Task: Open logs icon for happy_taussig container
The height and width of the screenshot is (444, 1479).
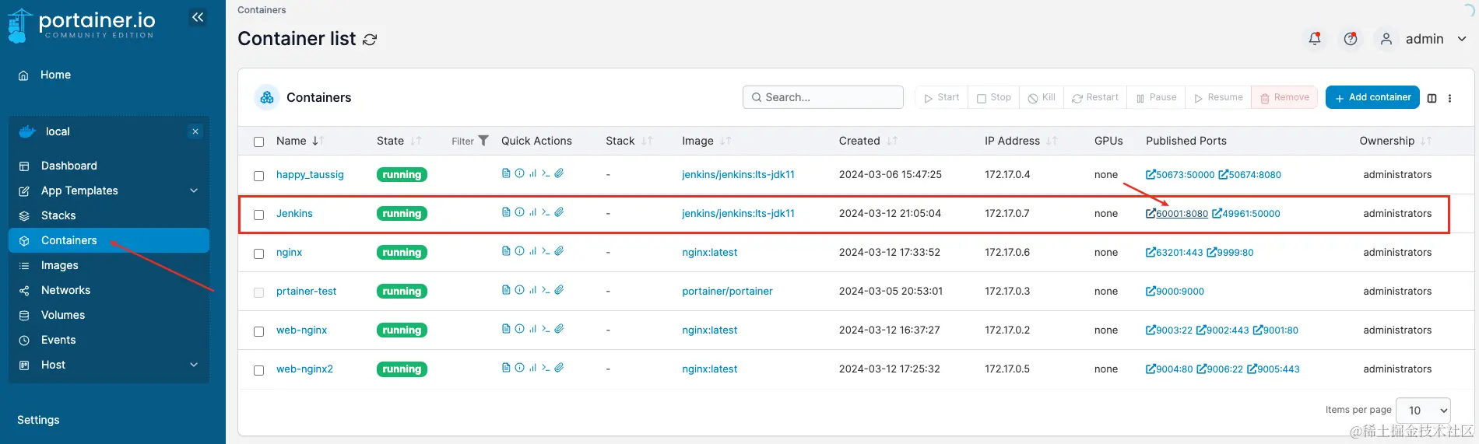Action: point(506,173)
